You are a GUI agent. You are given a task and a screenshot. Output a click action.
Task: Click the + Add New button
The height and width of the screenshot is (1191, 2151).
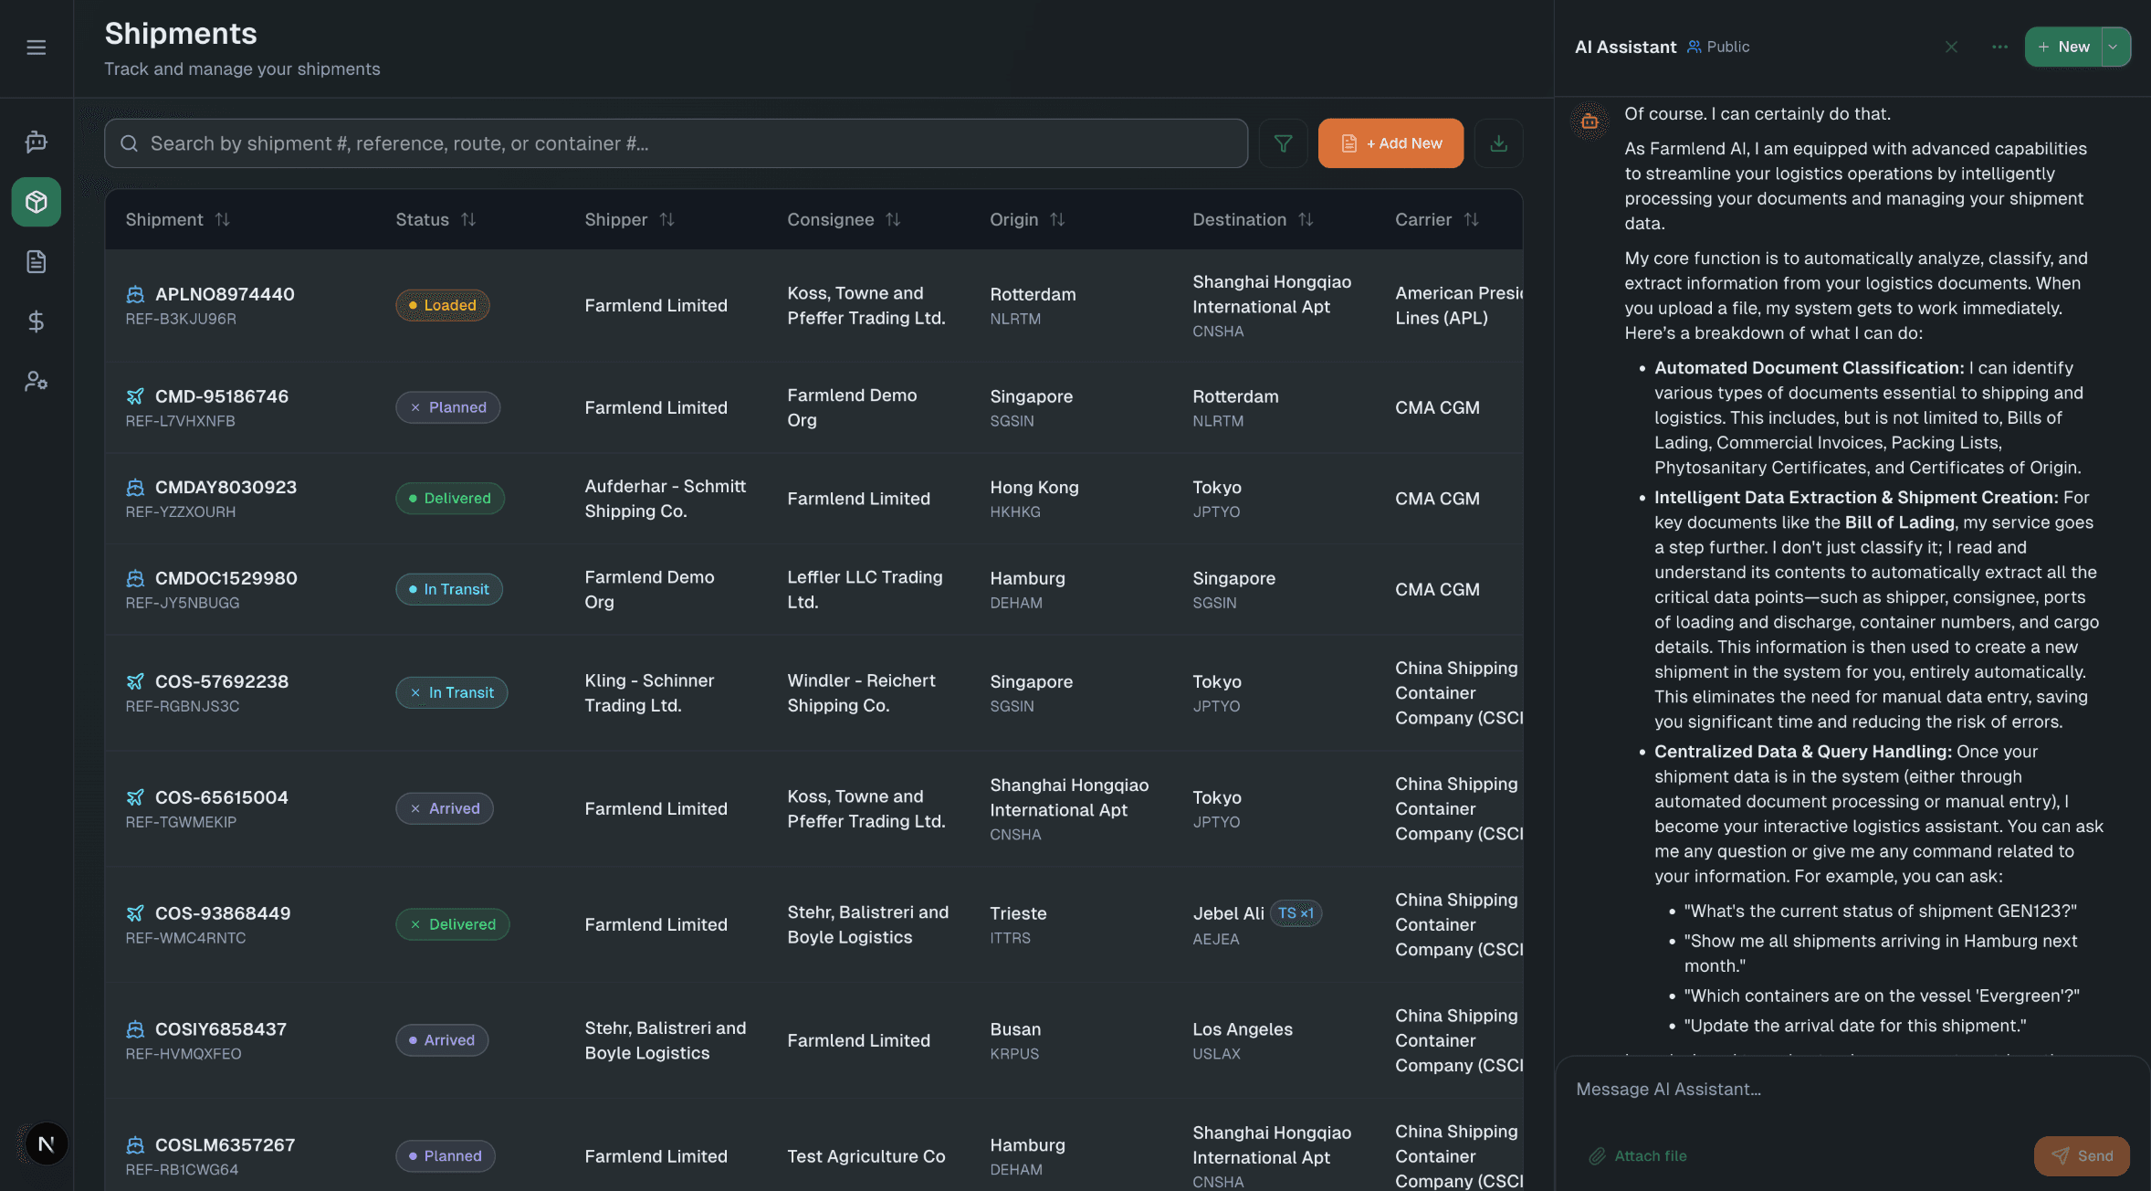[x=1390, y=143]
